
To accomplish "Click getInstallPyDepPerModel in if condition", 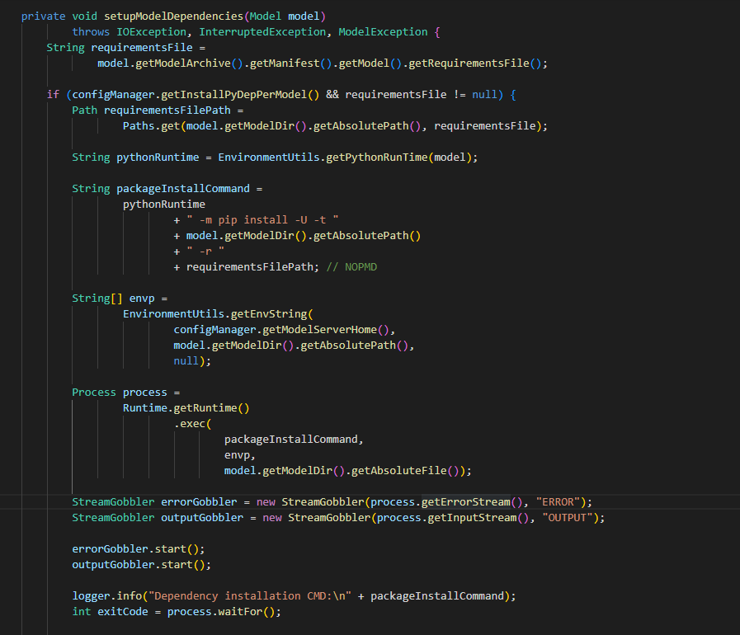I will coord(240,95).
